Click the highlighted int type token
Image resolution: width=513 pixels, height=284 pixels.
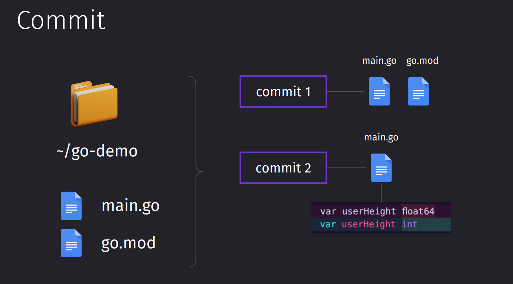click(409, 224)
